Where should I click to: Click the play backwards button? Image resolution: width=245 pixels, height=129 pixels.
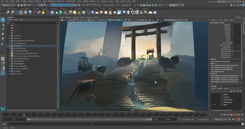pyautogui.click(x=231, y=115)
